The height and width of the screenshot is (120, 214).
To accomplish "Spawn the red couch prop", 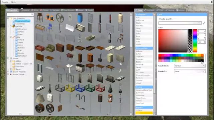I will click(x=40, y=48).
